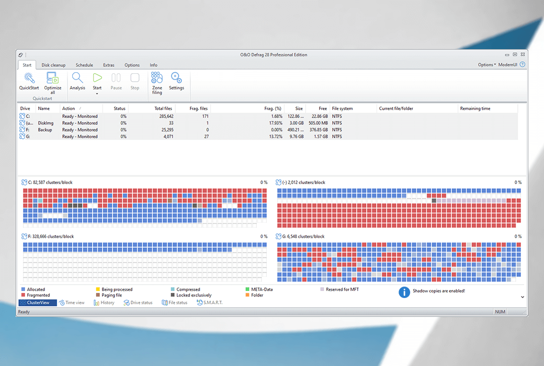The height and width of the screenshot is (366, 544).
Task: Click NUM indicator in status bar
Action: [500, 312]
